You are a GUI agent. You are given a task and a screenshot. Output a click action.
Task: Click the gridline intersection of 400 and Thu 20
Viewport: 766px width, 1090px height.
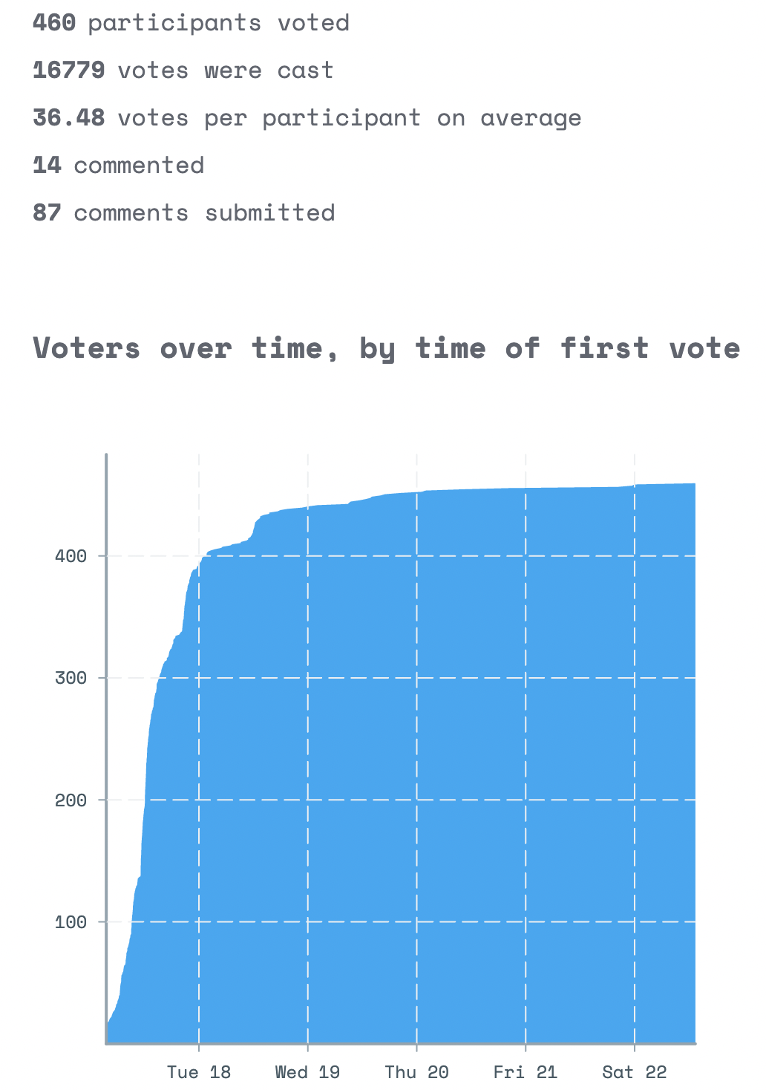click(x=416, y=556)
